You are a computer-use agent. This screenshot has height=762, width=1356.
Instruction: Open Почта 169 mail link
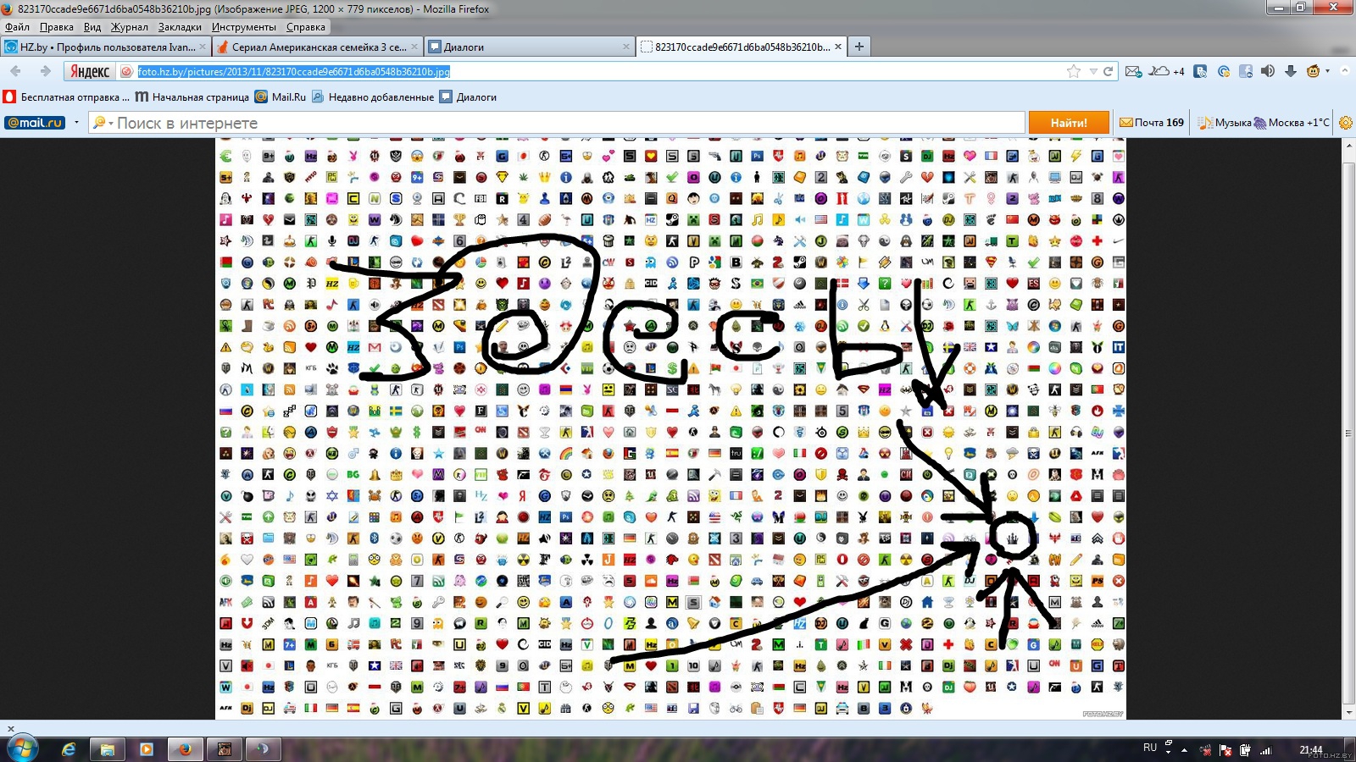click(1152, 123)
